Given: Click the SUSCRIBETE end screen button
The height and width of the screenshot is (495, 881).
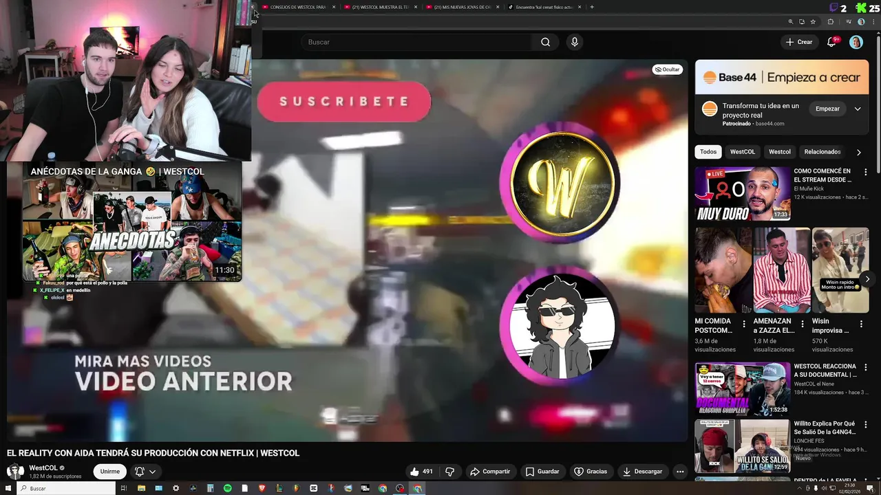Looking at the screenshot, I should (x=344, y=102).
